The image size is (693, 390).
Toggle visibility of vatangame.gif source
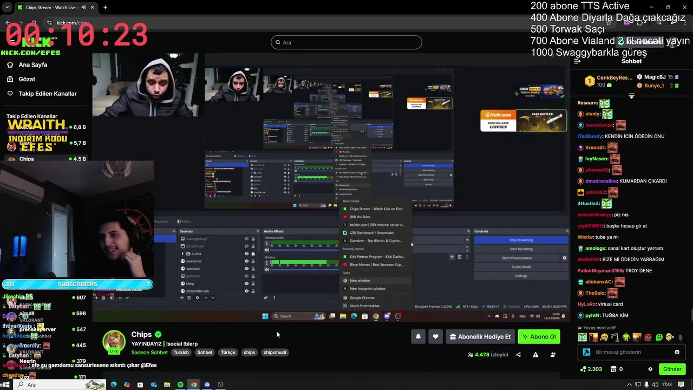pyautogui.click(x=246, y=239)
